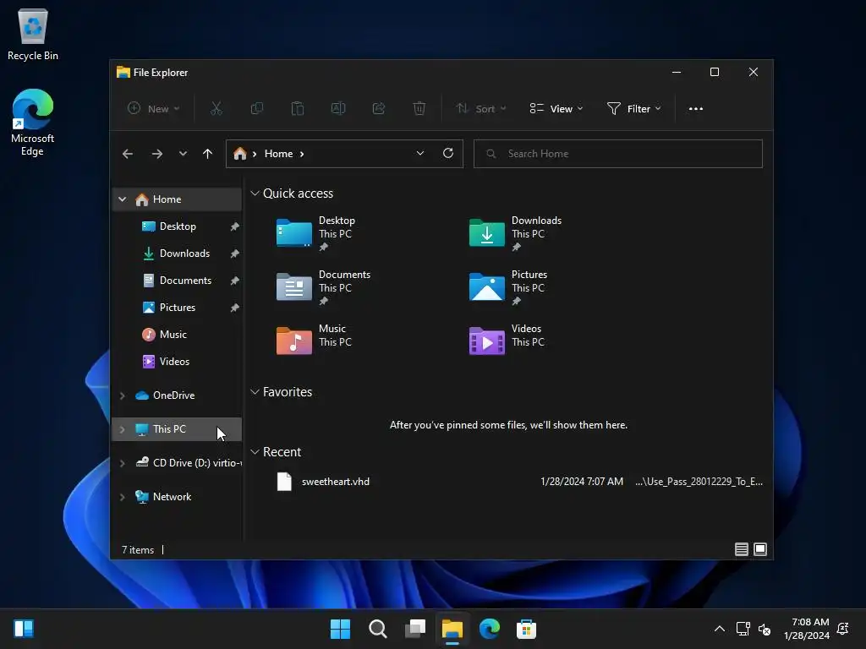Collapse the Home tree node
The height and width of the screenshot is (649, 866).
122,199
